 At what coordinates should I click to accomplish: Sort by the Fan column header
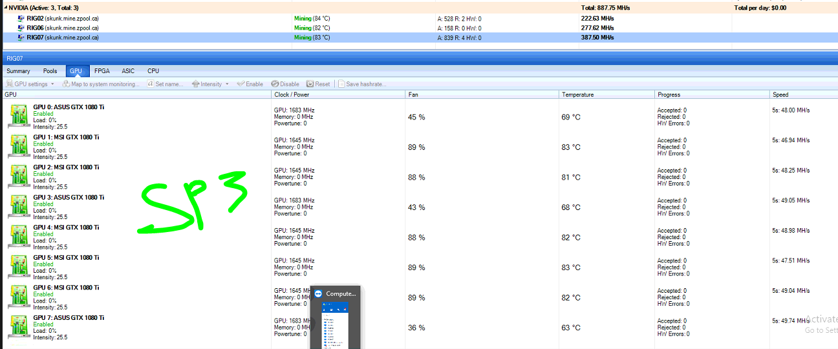(x=482, y=94)
